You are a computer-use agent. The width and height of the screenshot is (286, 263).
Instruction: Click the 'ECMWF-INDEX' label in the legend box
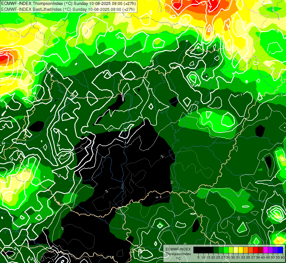click(178, 249)
